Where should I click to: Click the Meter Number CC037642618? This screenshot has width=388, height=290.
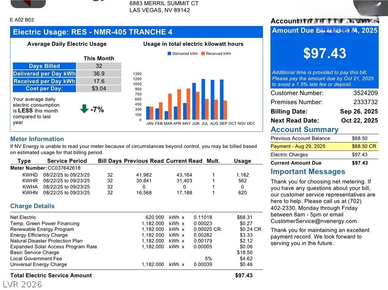64,168
